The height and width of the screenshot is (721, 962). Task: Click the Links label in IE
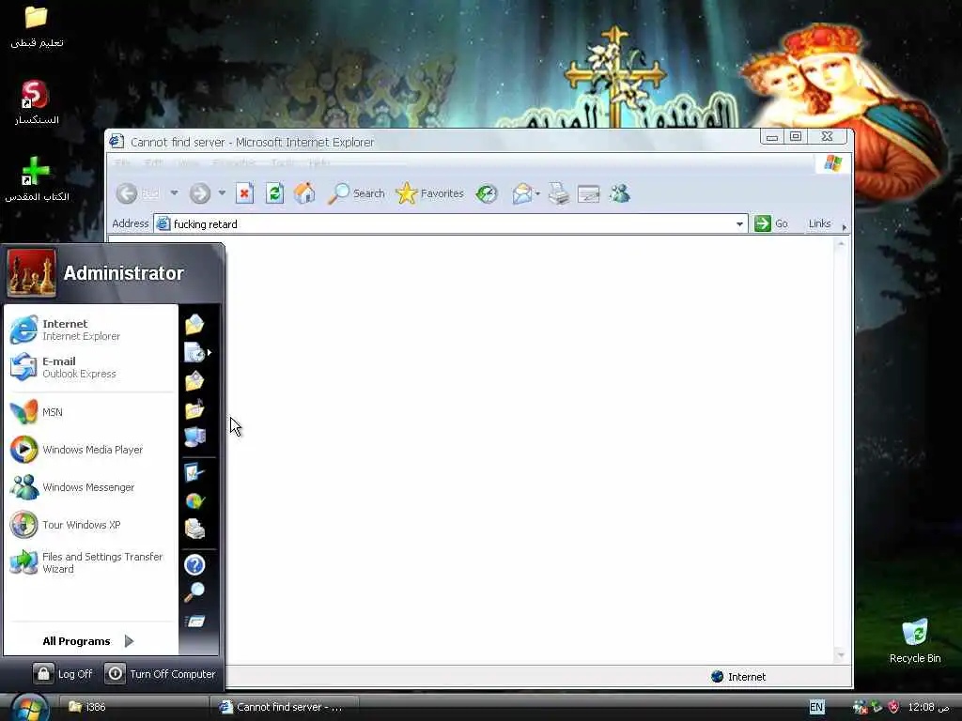coord(819,223)
